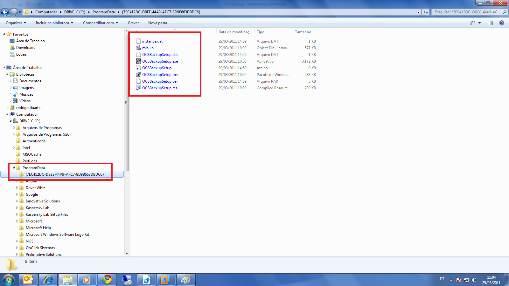Show the preview pane
The width and height of the screenshot is (509, 286).
490,23
